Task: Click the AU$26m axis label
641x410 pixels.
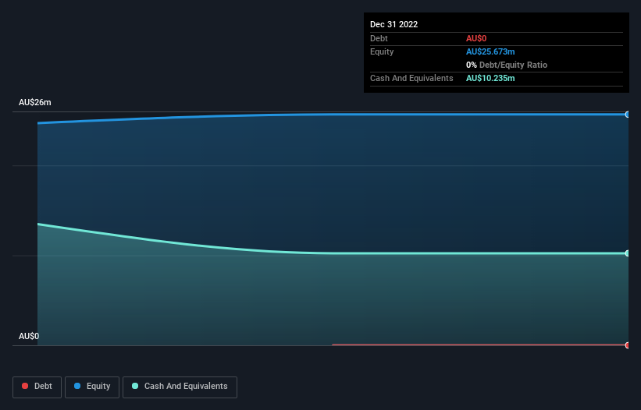Action: tap(35, 102)
